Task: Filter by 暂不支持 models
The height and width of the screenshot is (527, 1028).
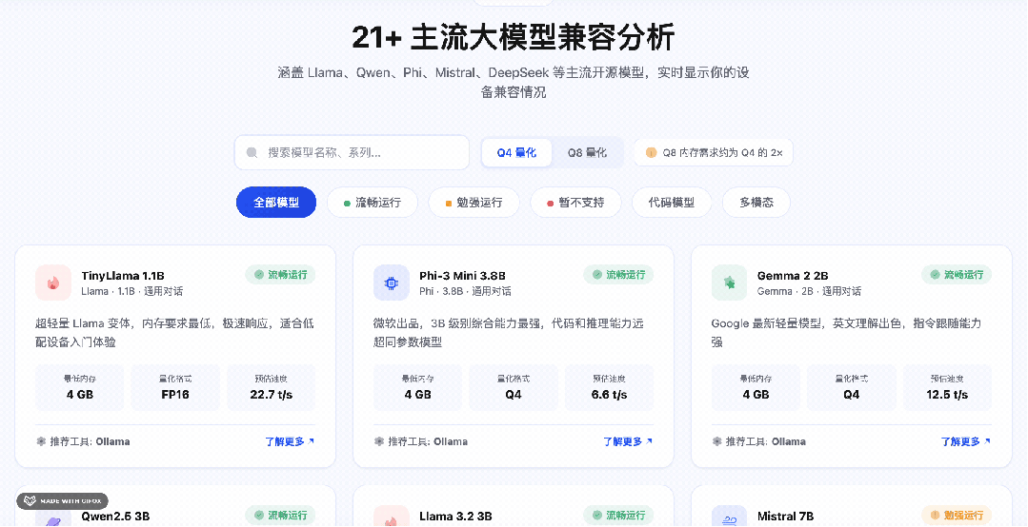Action: coord(575,203)
